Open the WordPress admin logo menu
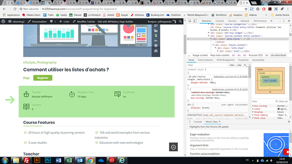The width and height of the screenshot is (292, 164). [x=3, y=22]
